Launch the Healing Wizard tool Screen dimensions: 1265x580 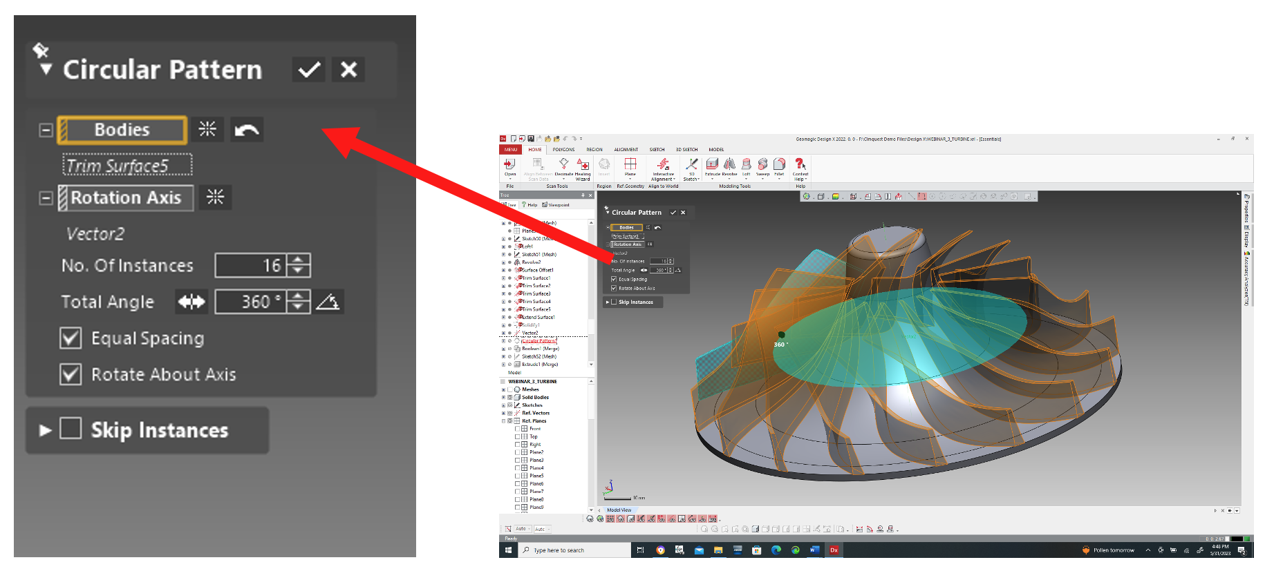(x=583, y=168)
